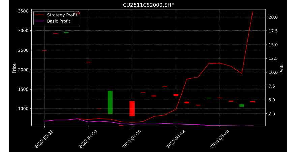Image resolution: width=296 pixels, height=152 pixels.
Task: Click the 10.0 profit tick label
Action: click(x=273, y=72)
